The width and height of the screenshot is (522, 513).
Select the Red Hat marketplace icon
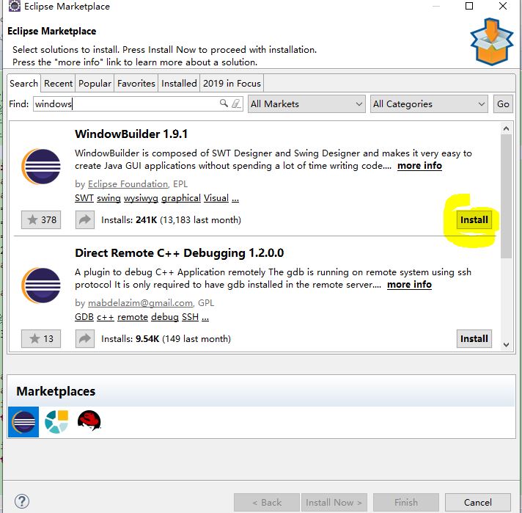89,421
